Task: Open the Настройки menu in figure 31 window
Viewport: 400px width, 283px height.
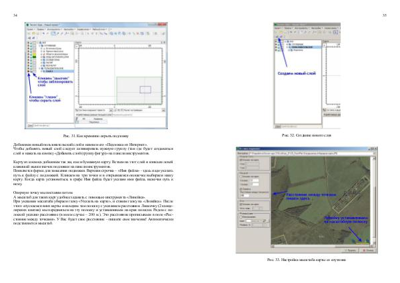Action: 69,29
